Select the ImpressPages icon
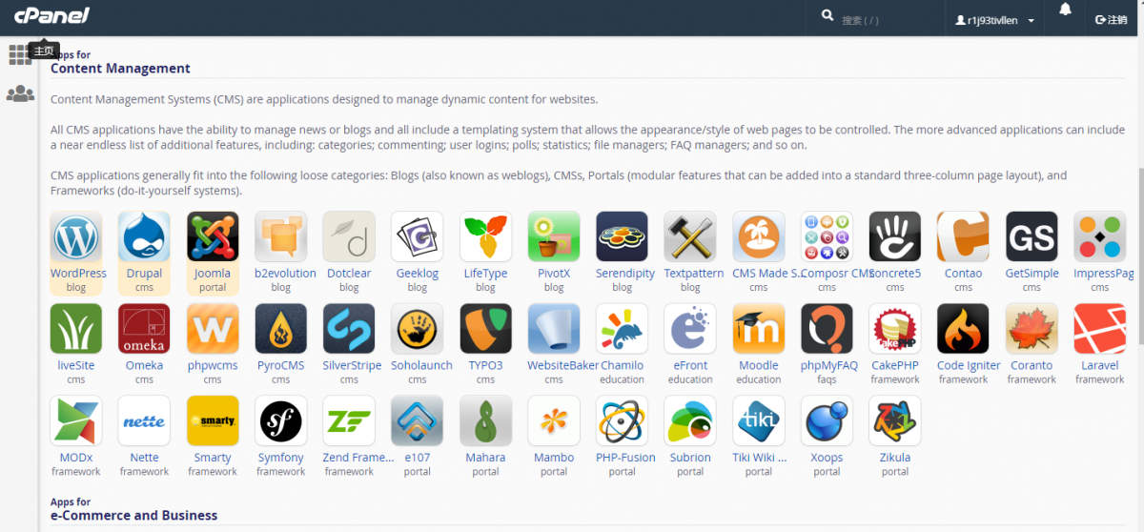 1100,236
